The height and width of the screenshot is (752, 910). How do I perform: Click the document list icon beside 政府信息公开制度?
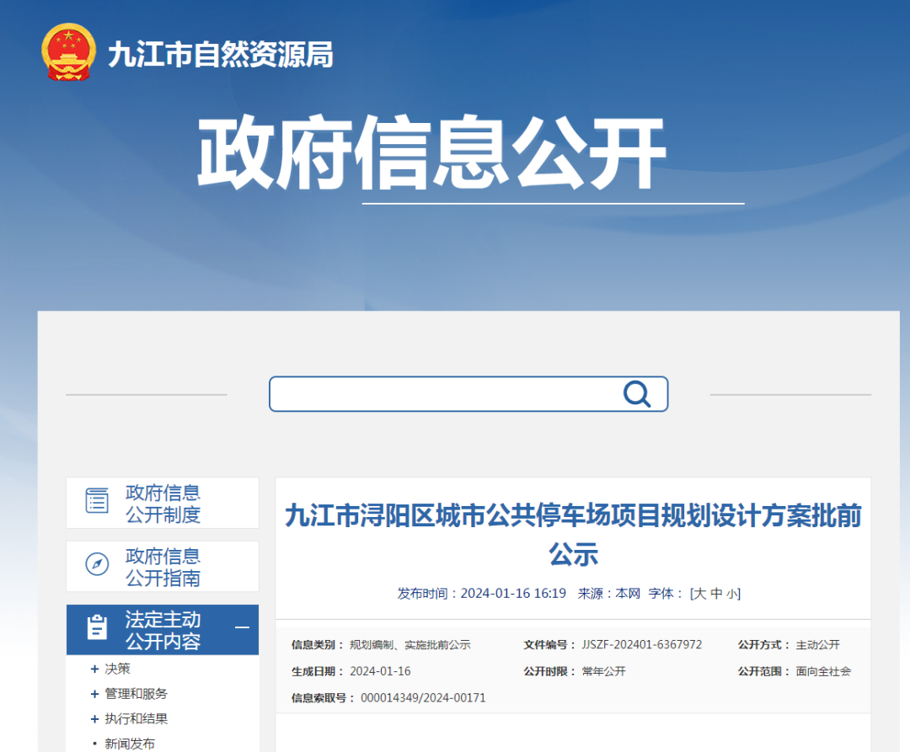[97, 501]
